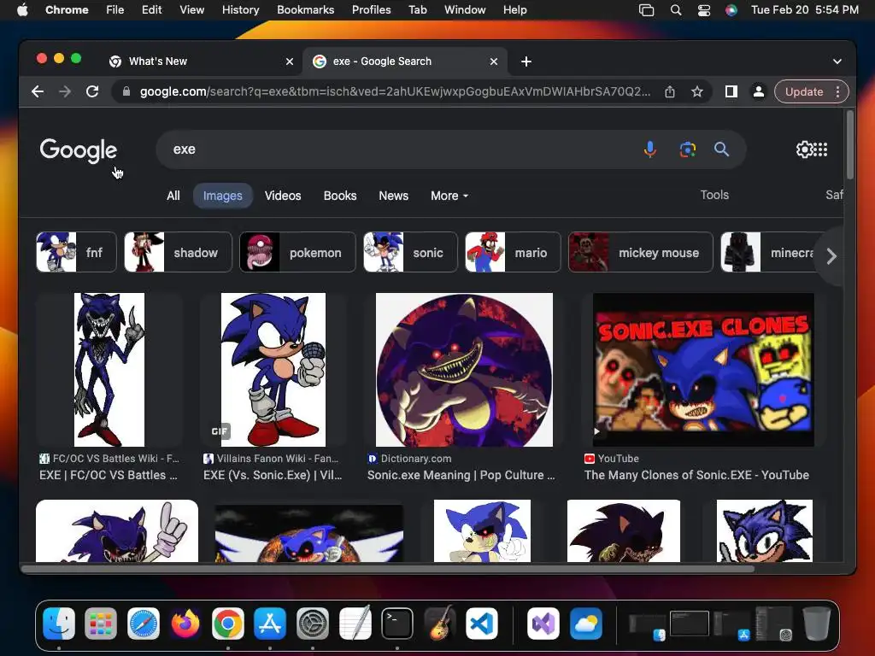Open the History menu in menu bar

pyautogui.click(x=240, y=10)
